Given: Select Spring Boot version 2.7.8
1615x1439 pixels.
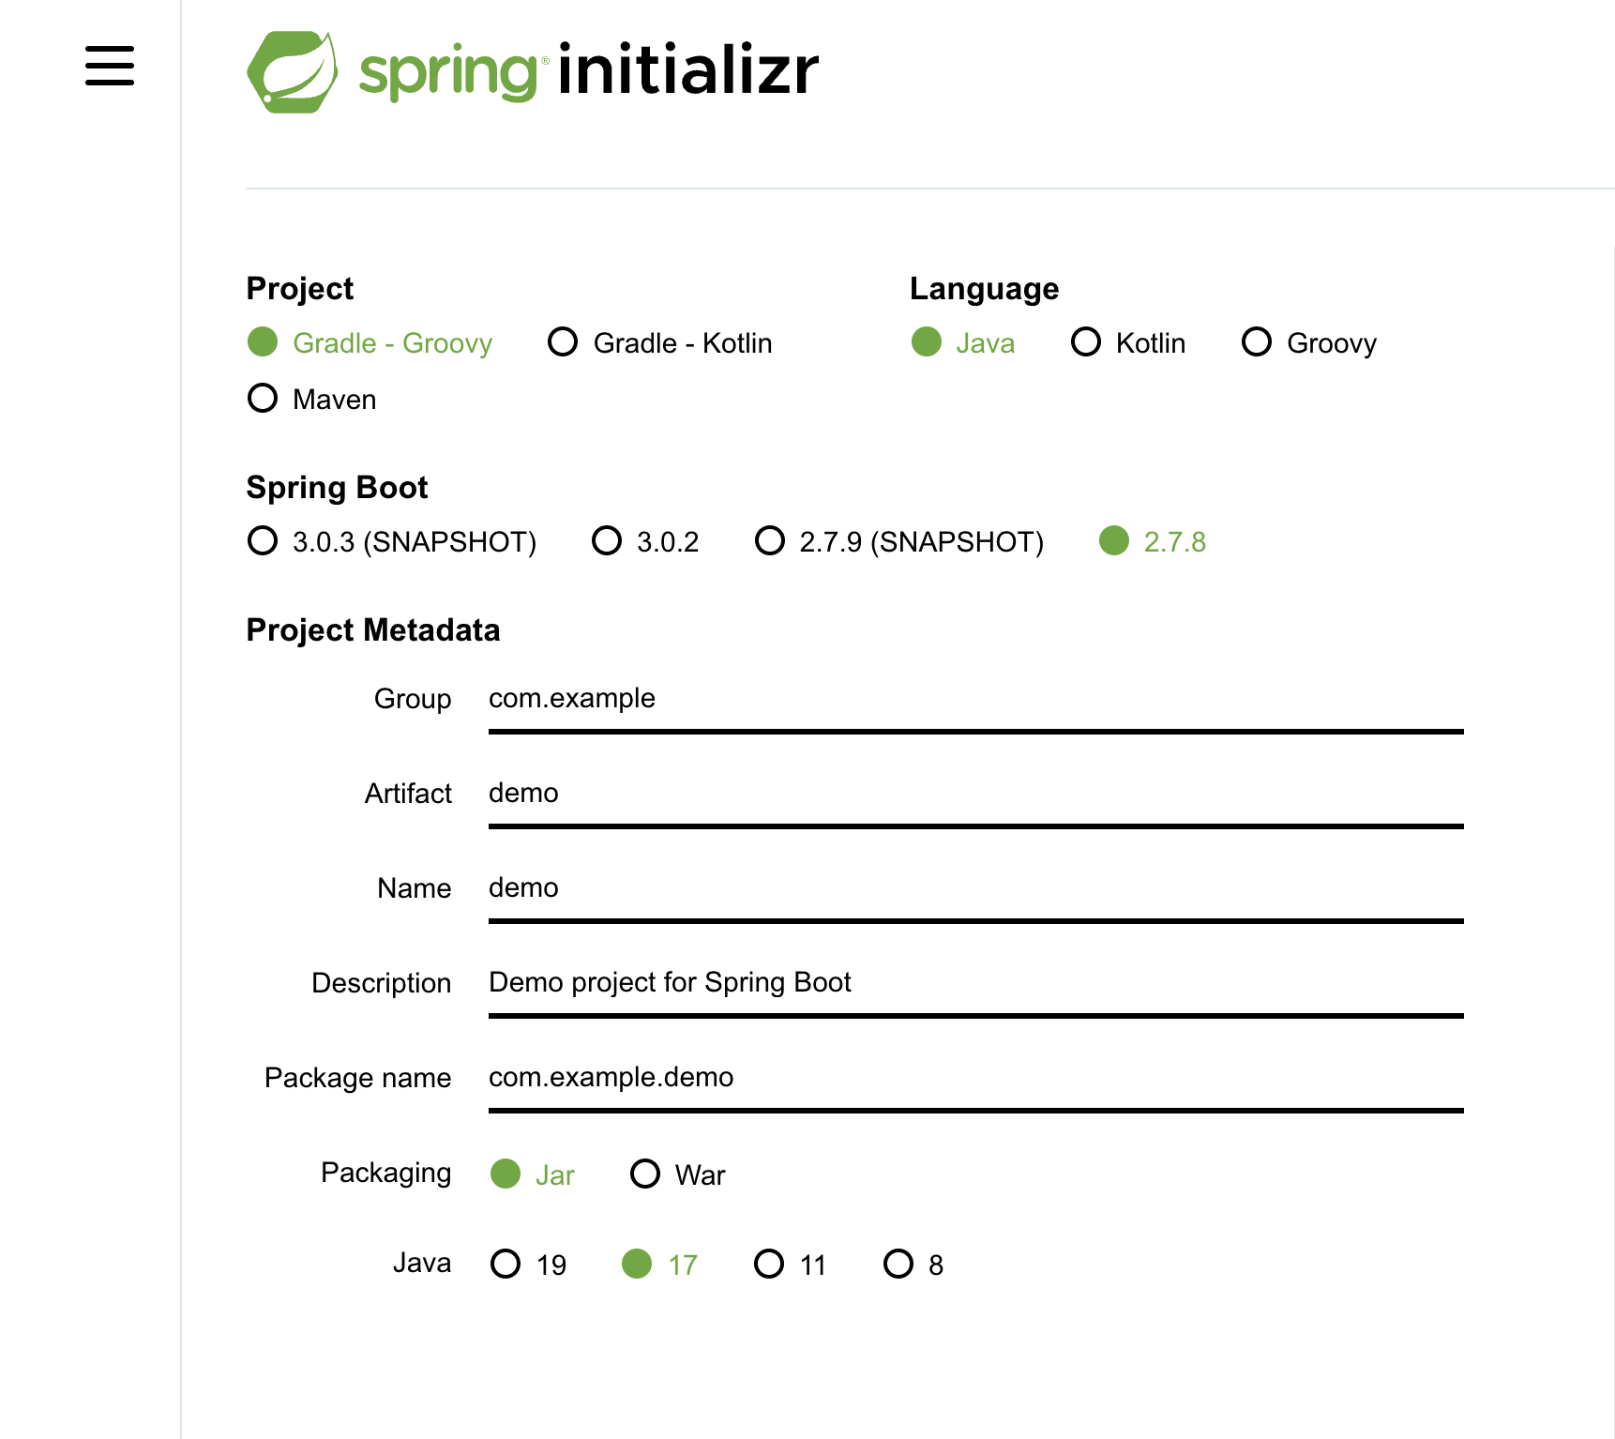Looking at the screenshot, I should (1153, 541).
